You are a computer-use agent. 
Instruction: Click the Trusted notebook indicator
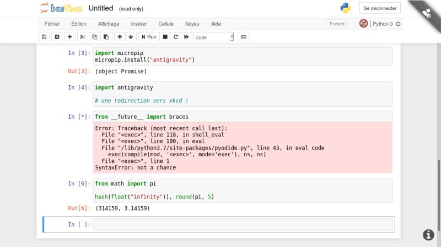(337, 24)
